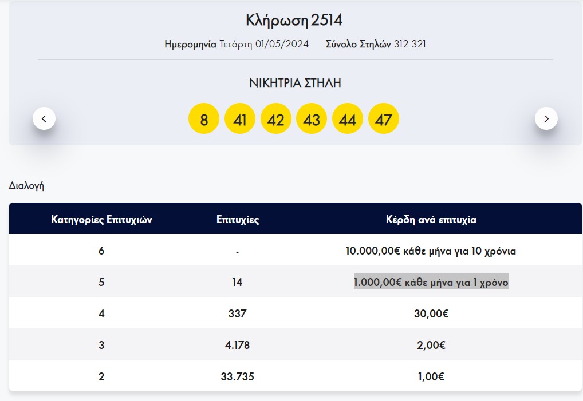Go to the next draw with right arrow
The width and height of the screenshot is (583, 401).
point(546,118)
